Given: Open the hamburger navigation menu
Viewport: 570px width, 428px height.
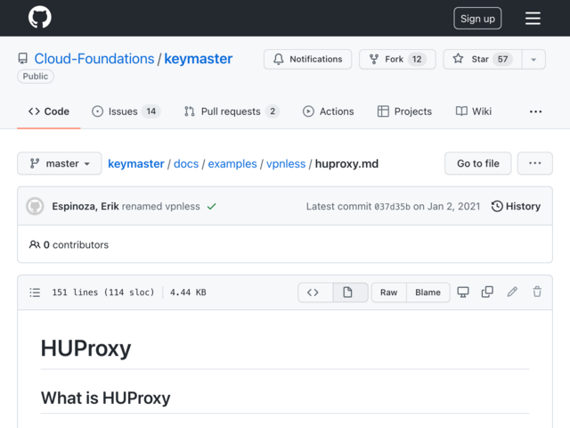Looking at the screenshot, I should (x=533, y=18).
